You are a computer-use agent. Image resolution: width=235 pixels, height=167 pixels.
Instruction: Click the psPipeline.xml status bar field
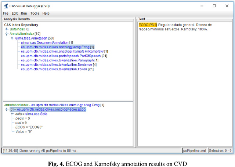(195, 151)
